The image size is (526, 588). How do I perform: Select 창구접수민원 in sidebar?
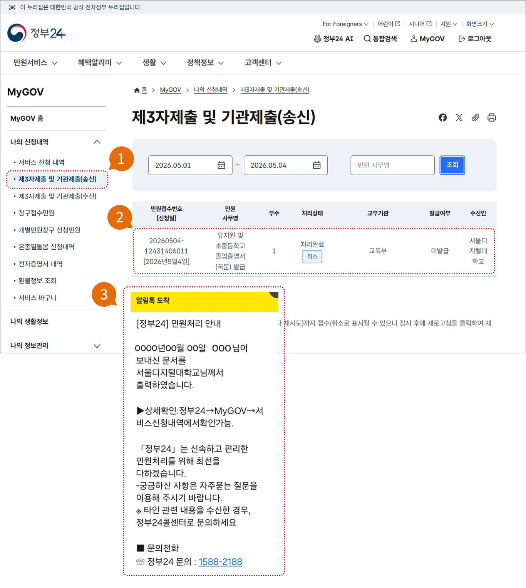pyautogui.click(x=36, y=213)
